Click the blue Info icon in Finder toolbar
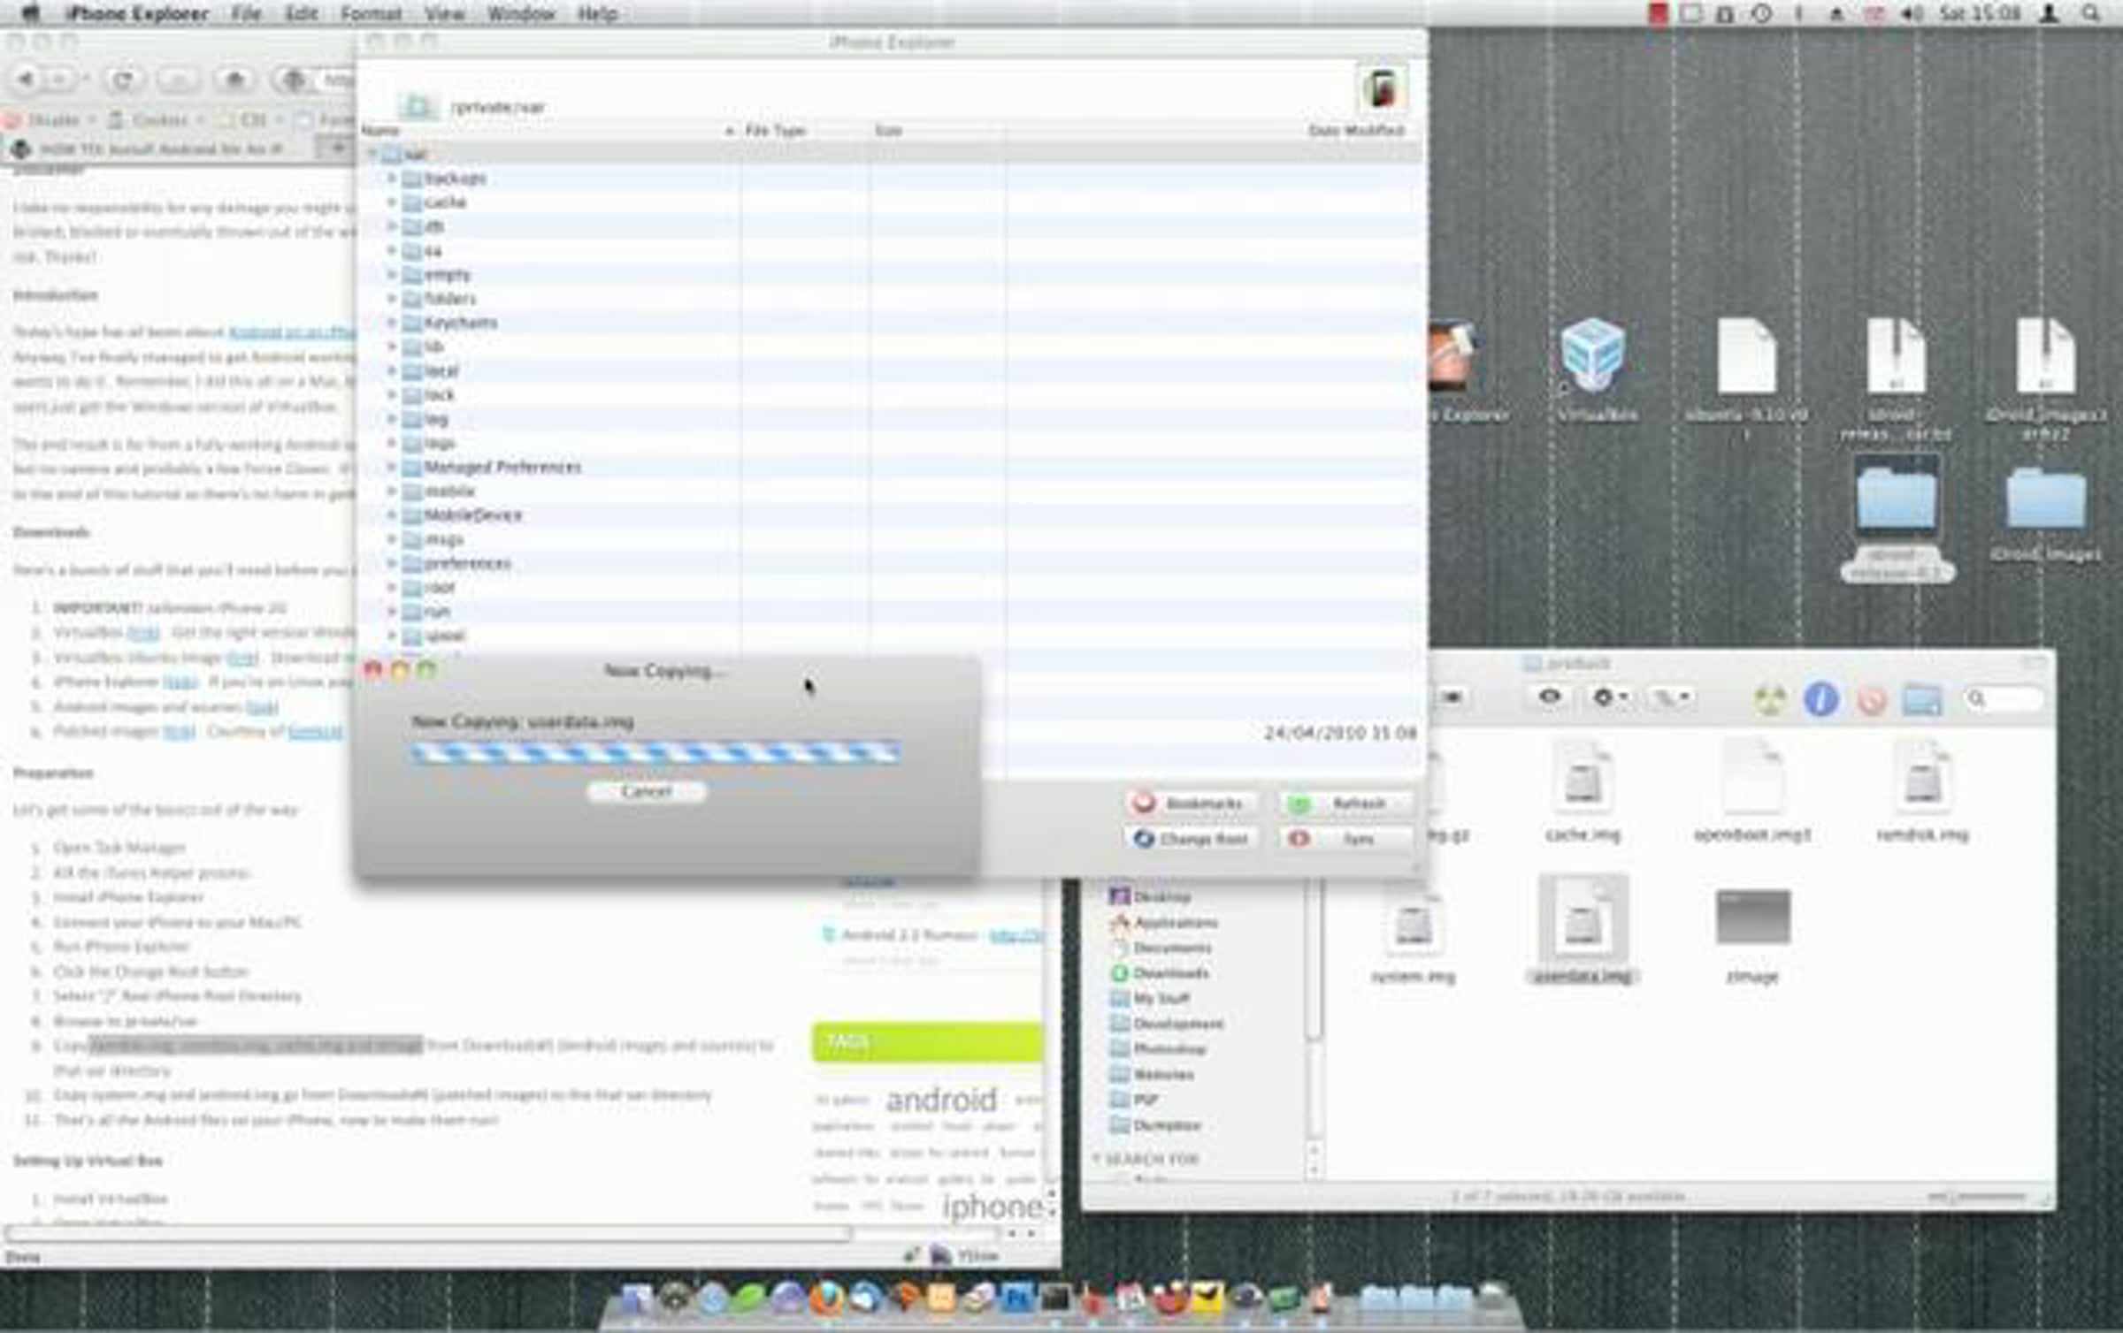 (x=1820, y=700)
